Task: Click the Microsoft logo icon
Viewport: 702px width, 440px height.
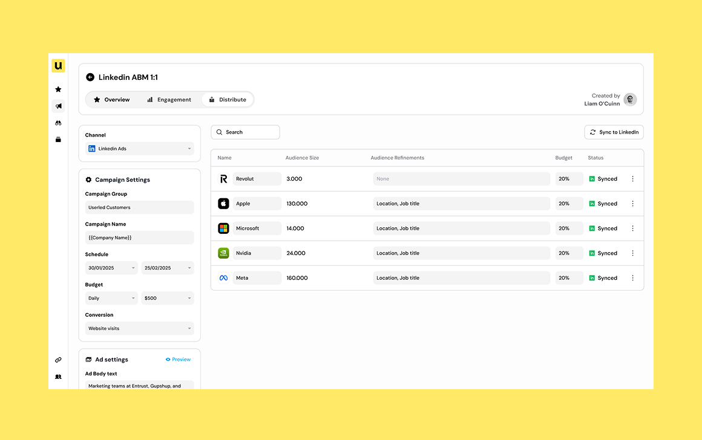Action: 223,228
